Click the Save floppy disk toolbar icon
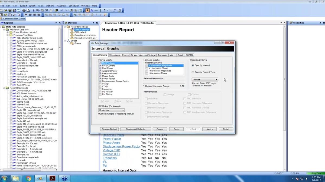Image resolution: width=325 pixels, height=182 pixels. (x=10, y=10)
